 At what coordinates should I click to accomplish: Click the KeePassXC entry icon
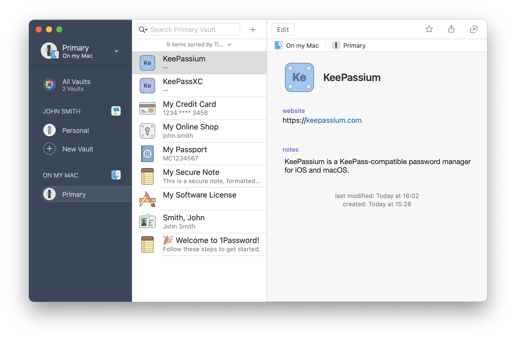(148, 85)
